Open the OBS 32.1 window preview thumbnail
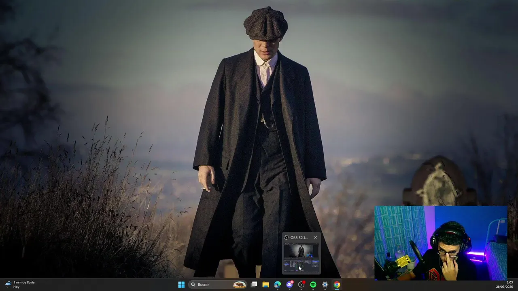This screenshot has width=518, height=291. [x=301, y=257]
